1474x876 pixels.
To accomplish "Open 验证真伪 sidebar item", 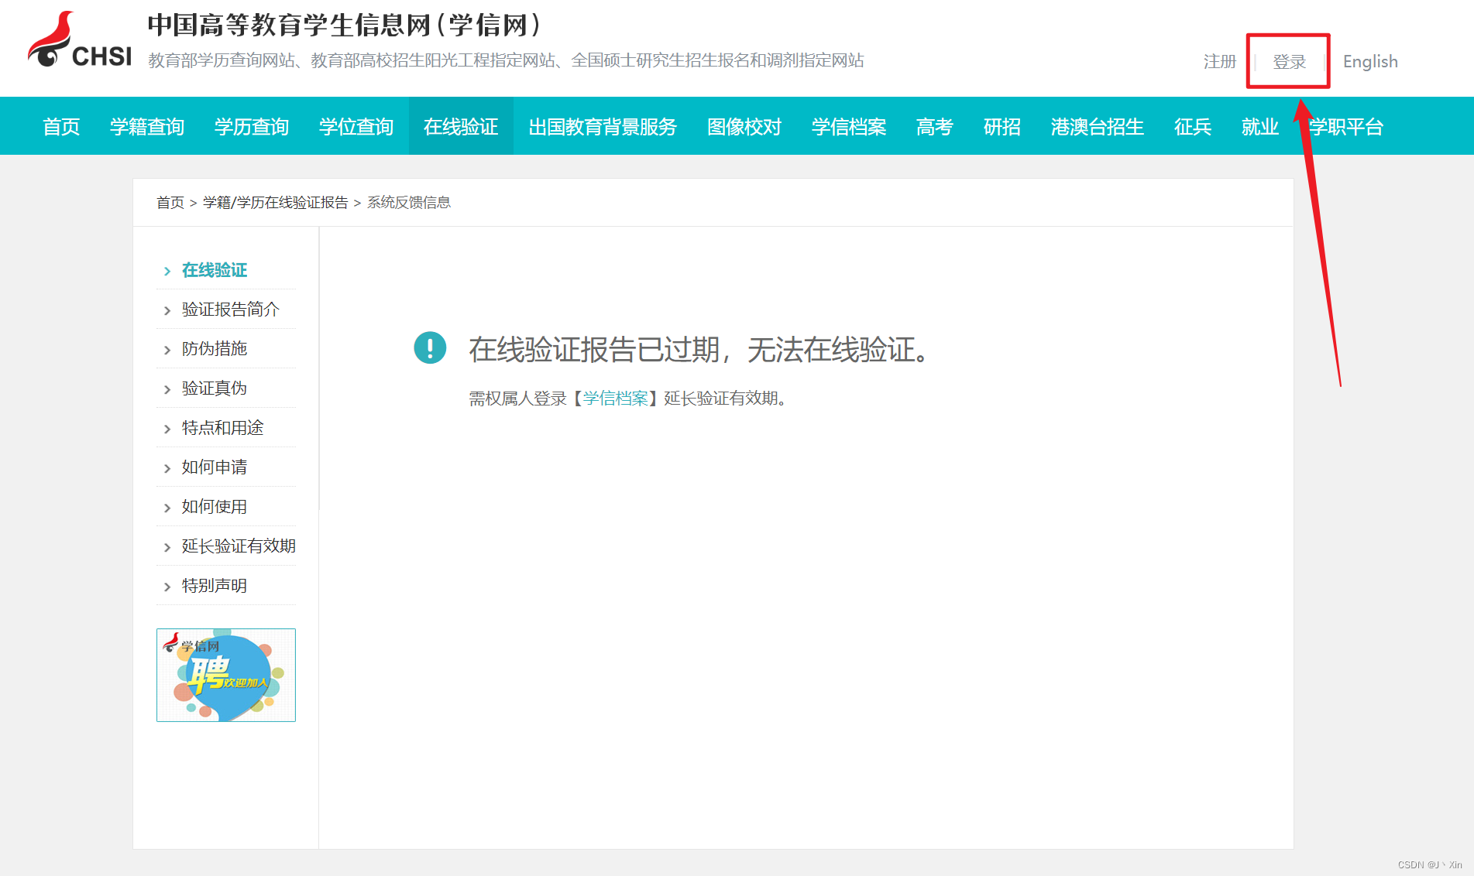I will (215, 388).
